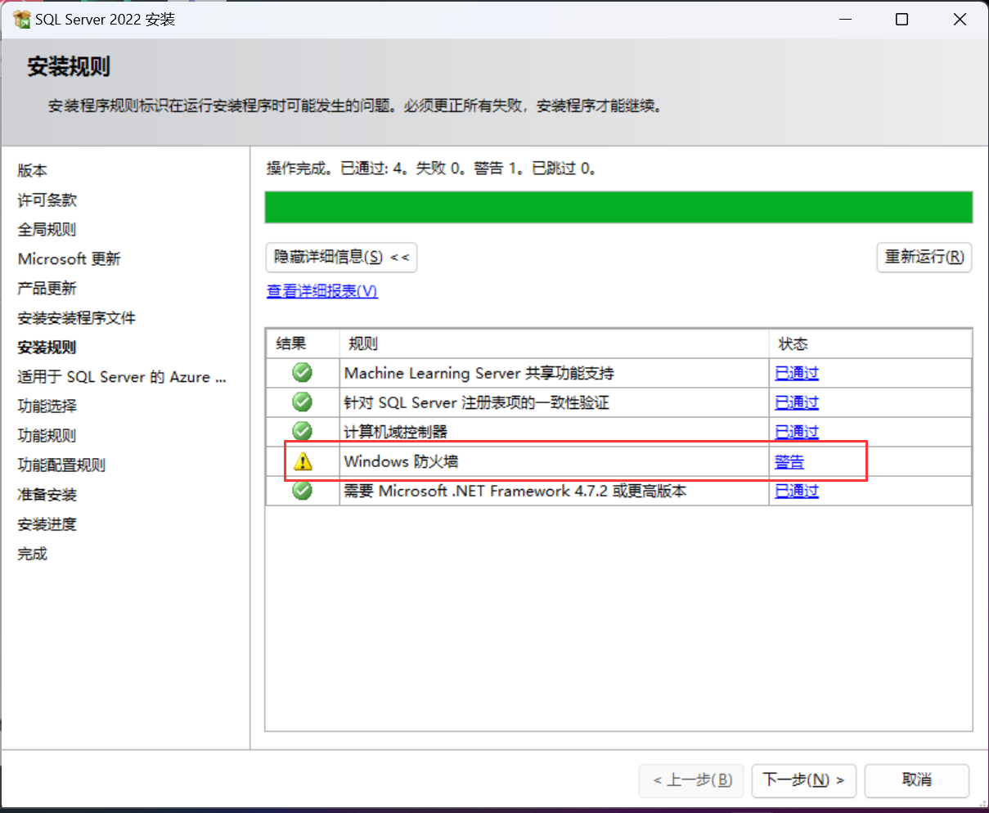Click green check icon for 注册表项的一致性验证 rule
Viewport: 989px width, 813px height.
click(303, 402)
